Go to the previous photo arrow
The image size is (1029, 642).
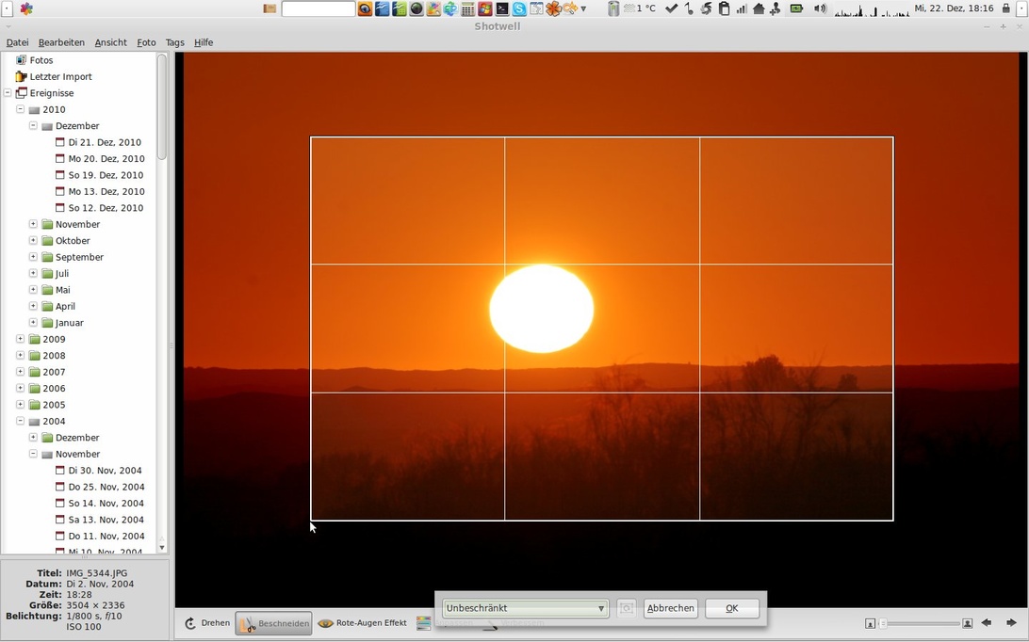pos(987,623)
